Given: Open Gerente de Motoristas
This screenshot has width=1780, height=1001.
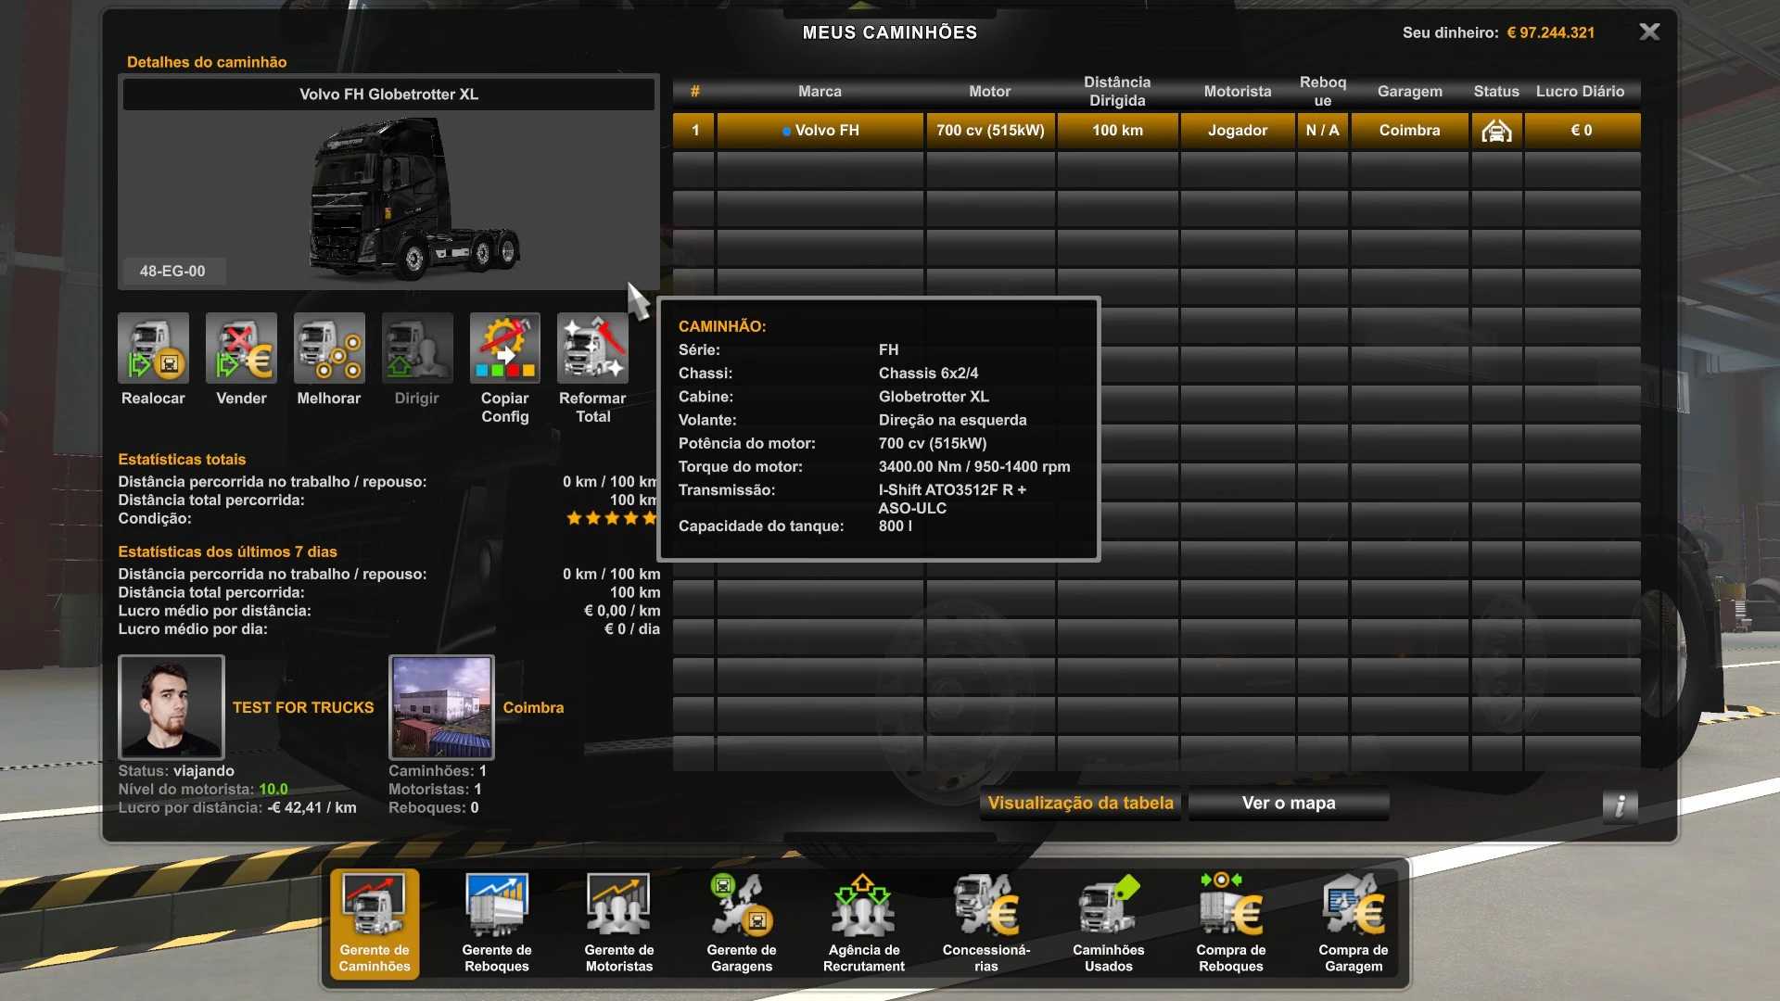Looking at the screenshot, I should click(x=619, y=923).
